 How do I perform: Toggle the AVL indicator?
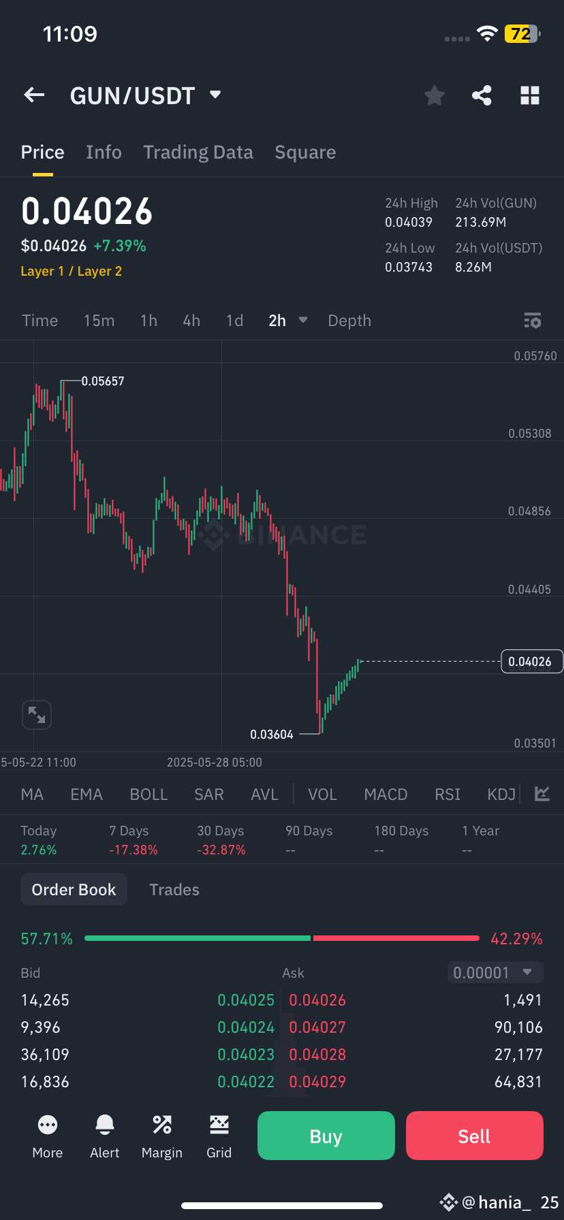pyautogui.click(x=264, y=794)
